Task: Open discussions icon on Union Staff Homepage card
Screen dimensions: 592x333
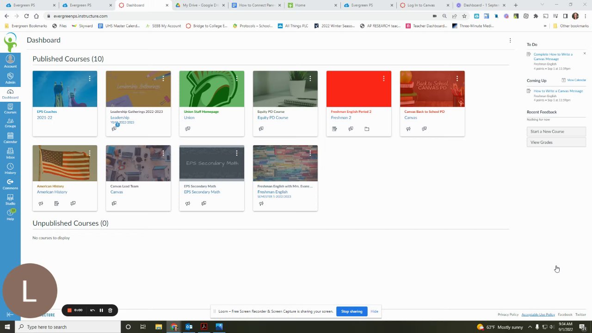Action: 187,129
